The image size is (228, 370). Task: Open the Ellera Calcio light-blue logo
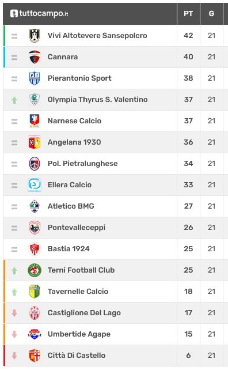click(35, 185)
